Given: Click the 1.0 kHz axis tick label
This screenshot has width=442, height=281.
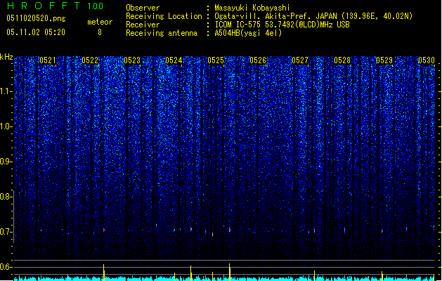Looking at the screenshot, I should 6,126.
